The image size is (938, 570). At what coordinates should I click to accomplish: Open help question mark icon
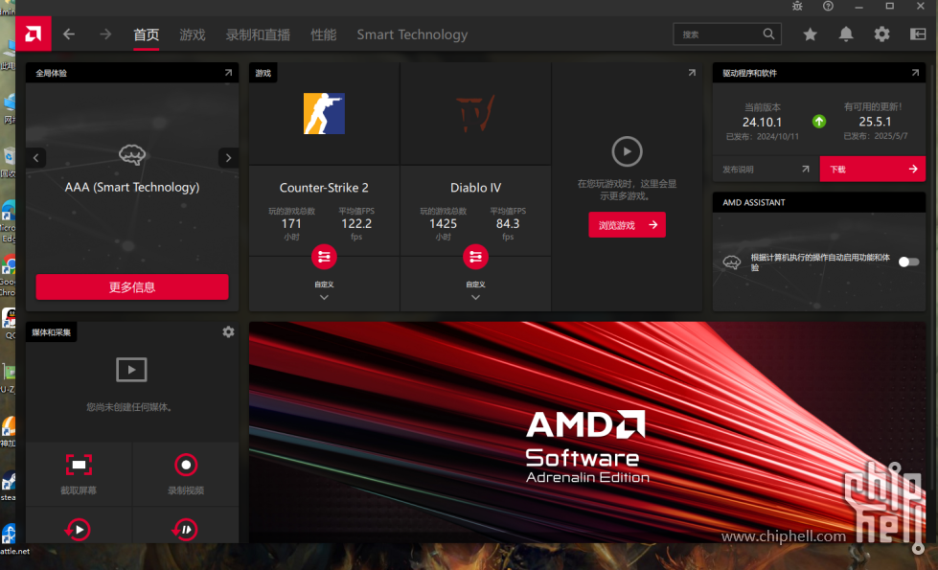(x=828, y=6)
